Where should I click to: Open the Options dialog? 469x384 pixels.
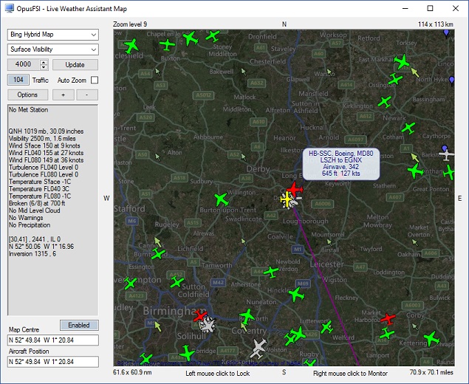(27, 95)
